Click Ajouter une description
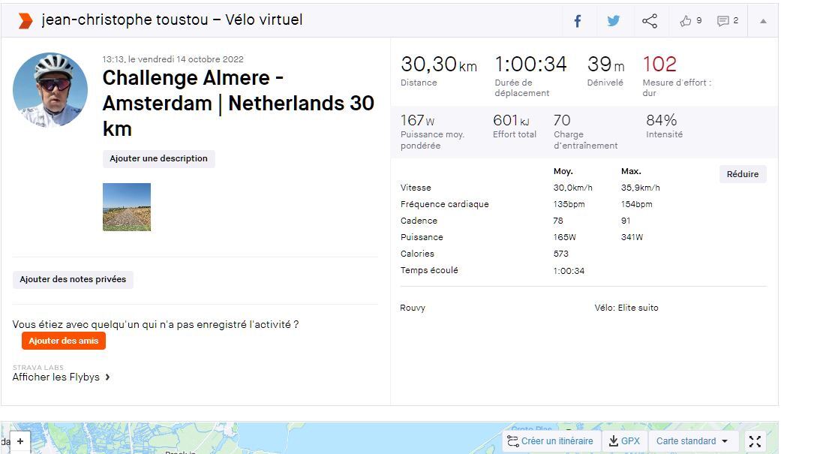 coord(159,159)
